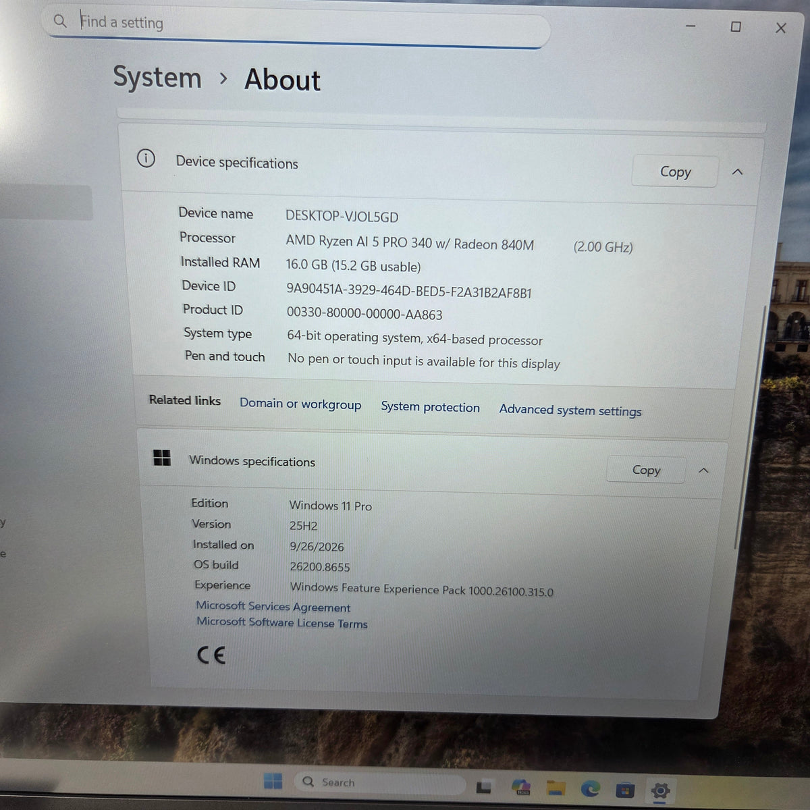Click the Windows logo beside Windows specifications

[162, 458]
